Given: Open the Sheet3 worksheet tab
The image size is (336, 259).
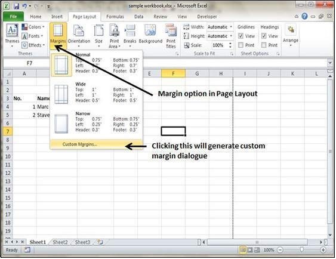Looking at the screenshot, I should pos(82,242).
